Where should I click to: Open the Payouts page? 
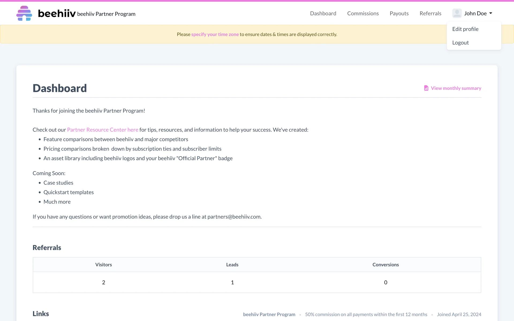tap(399, 13)
